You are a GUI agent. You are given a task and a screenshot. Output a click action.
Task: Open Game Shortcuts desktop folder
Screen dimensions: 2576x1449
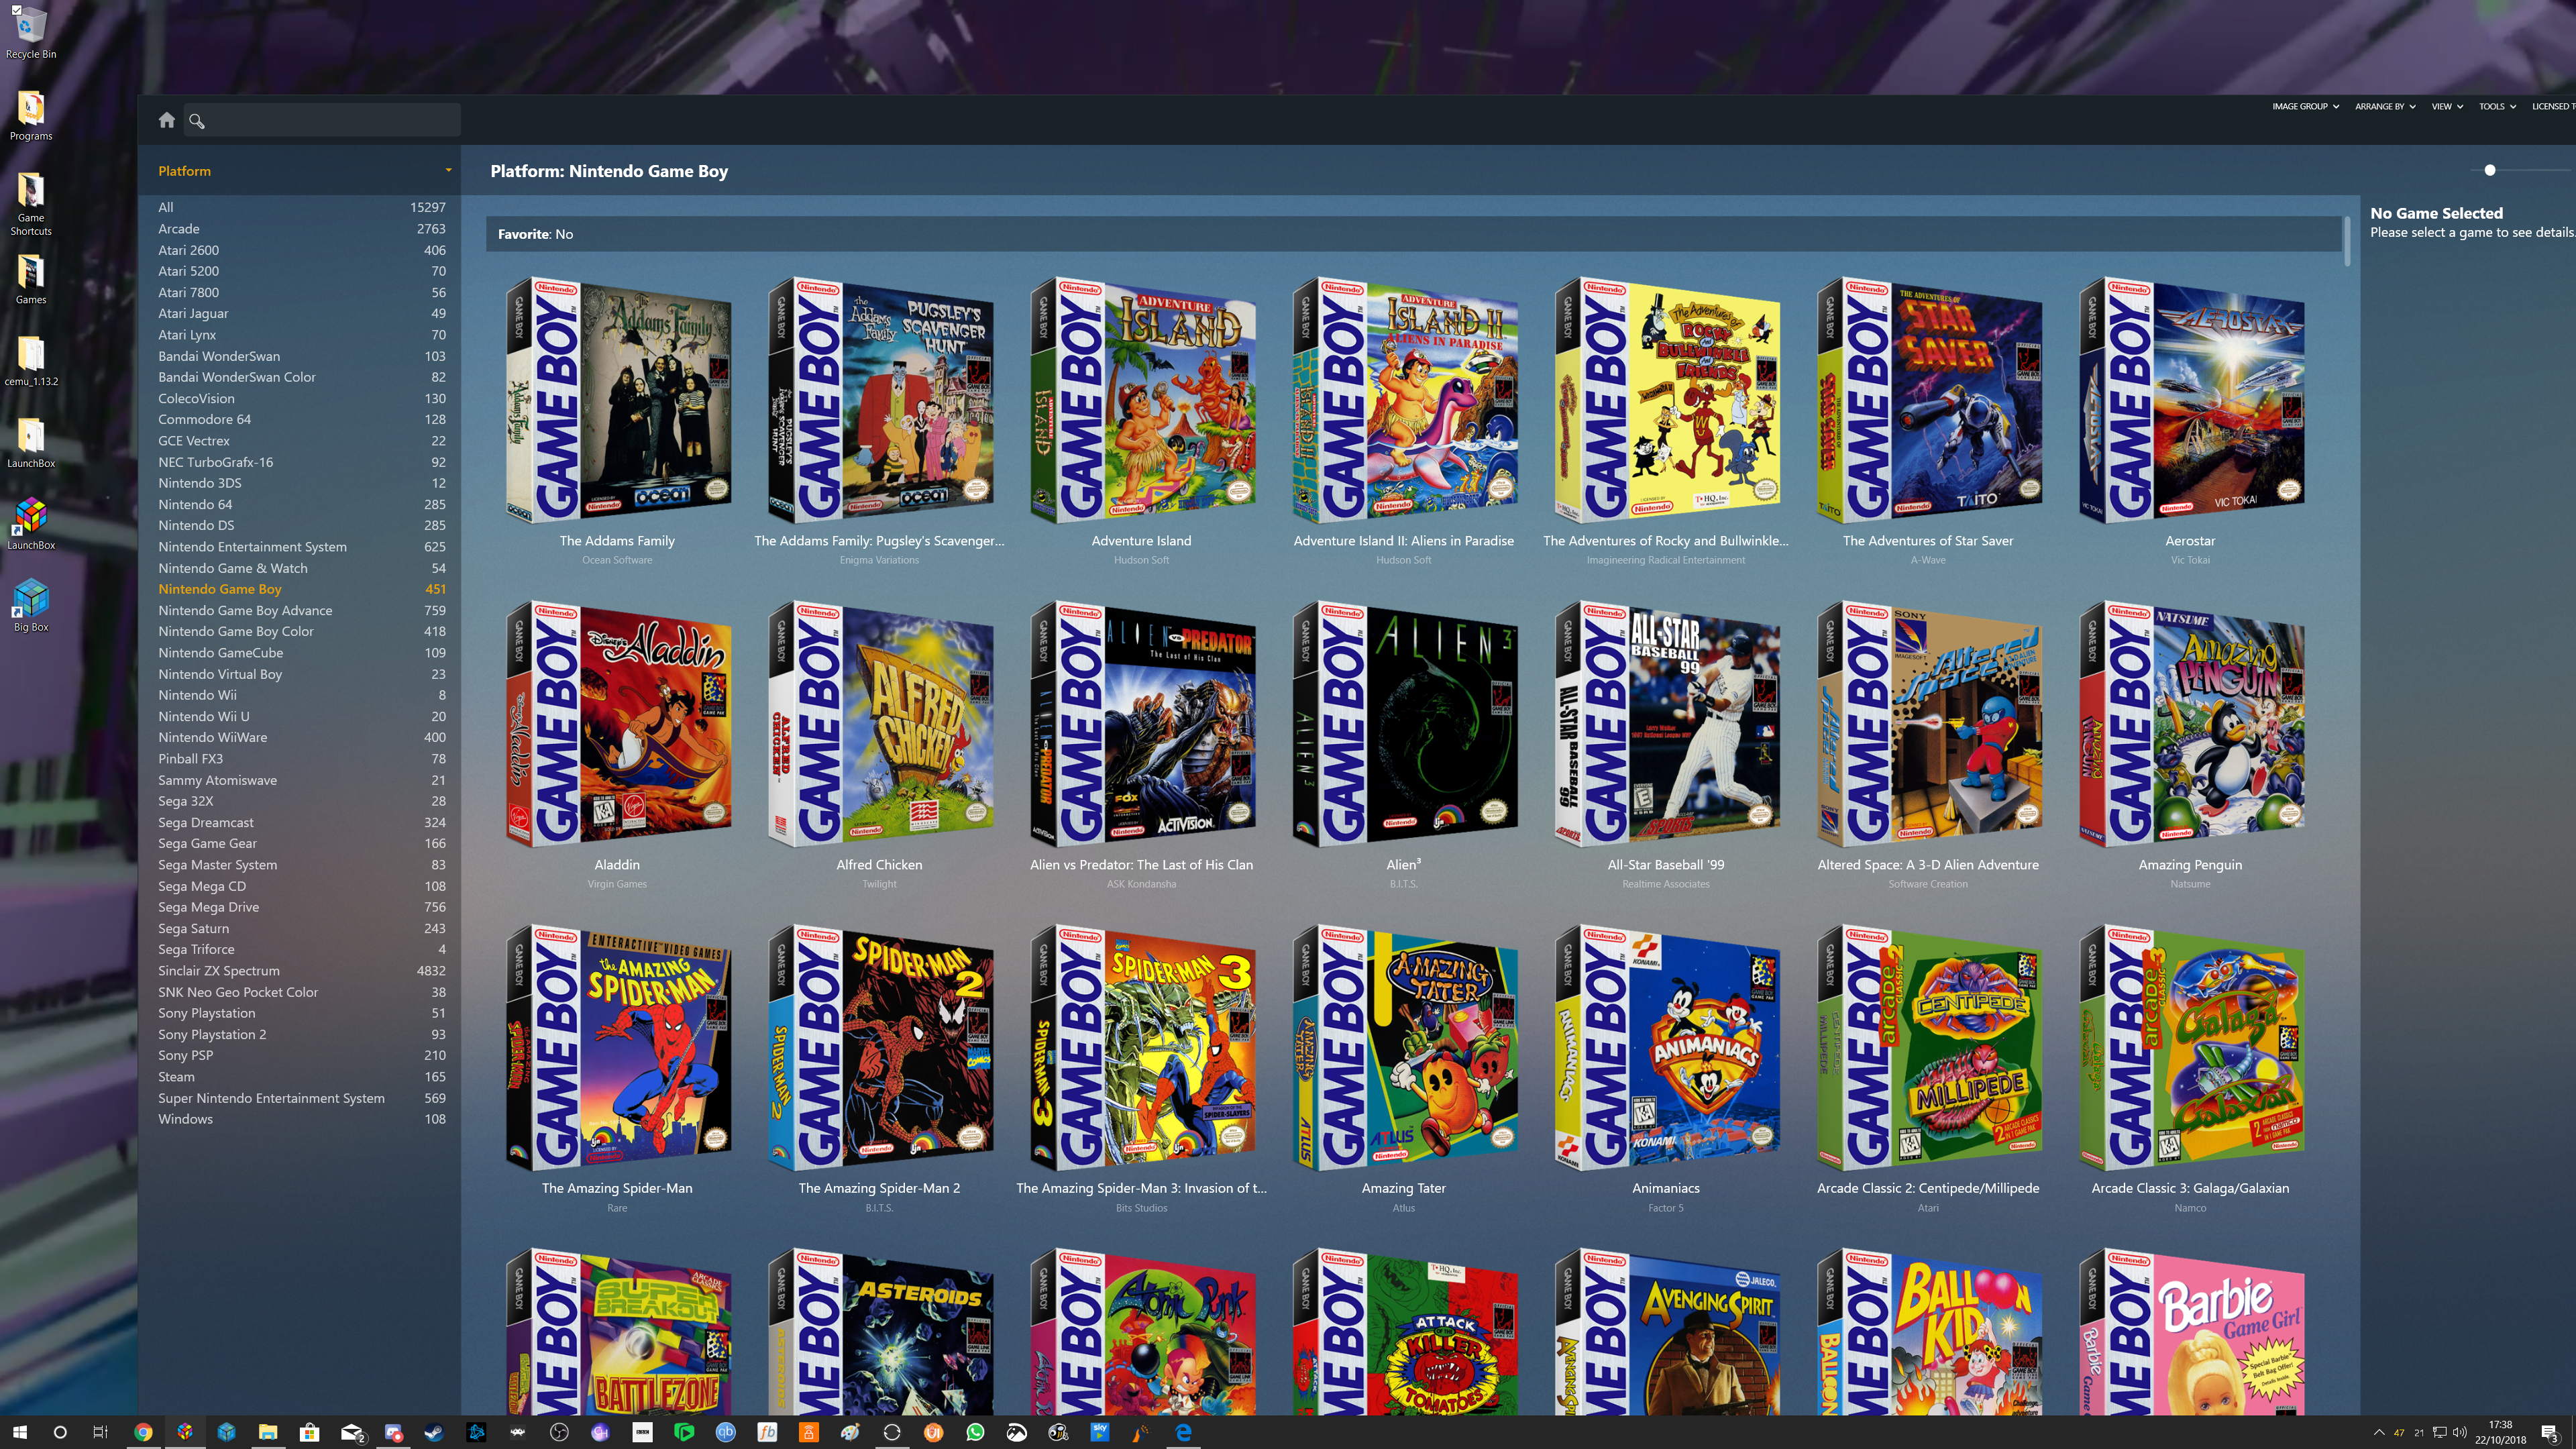(x=31, y=204)
